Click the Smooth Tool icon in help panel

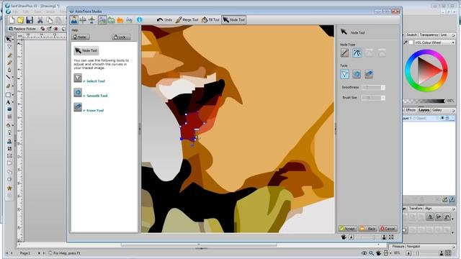(x=78, y=93)
